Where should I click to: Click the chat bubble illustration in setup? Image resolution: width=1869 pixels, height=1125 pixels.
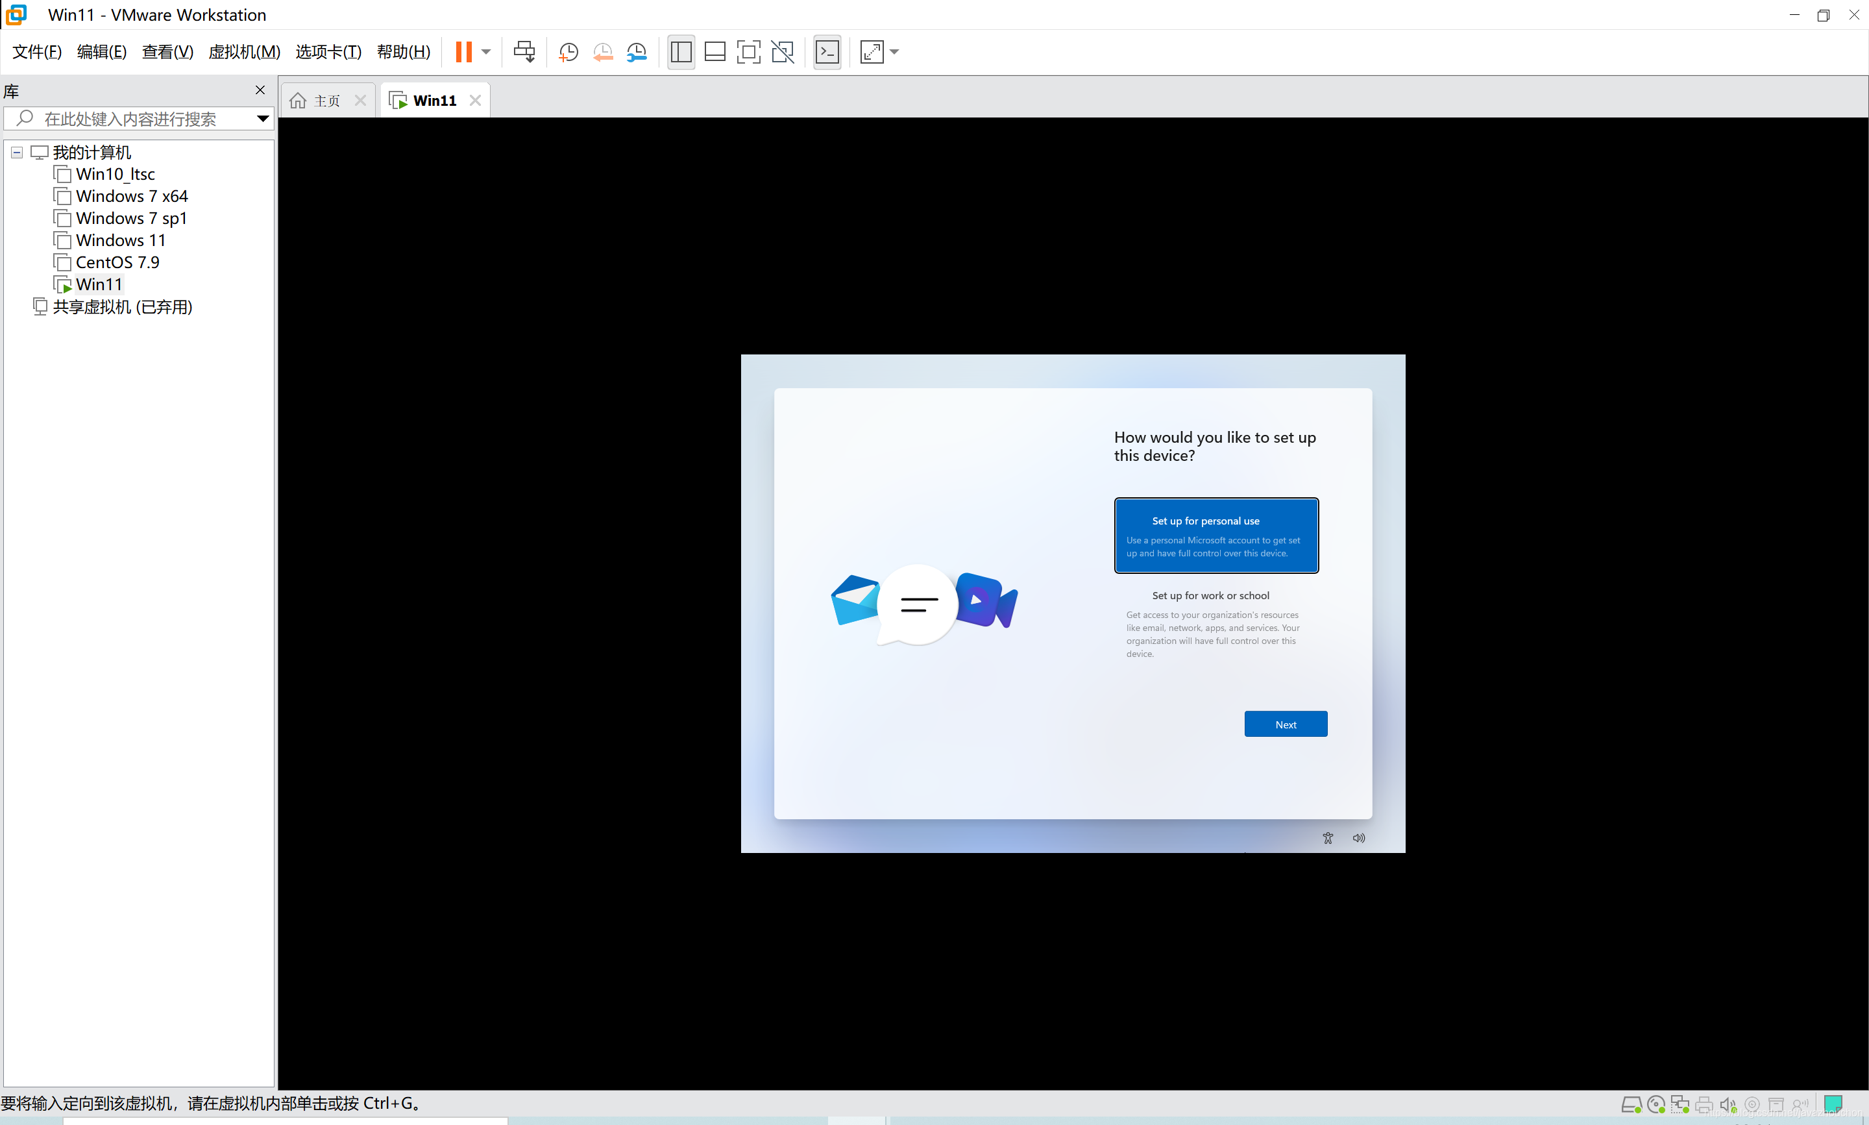click(x=918, y=604)
